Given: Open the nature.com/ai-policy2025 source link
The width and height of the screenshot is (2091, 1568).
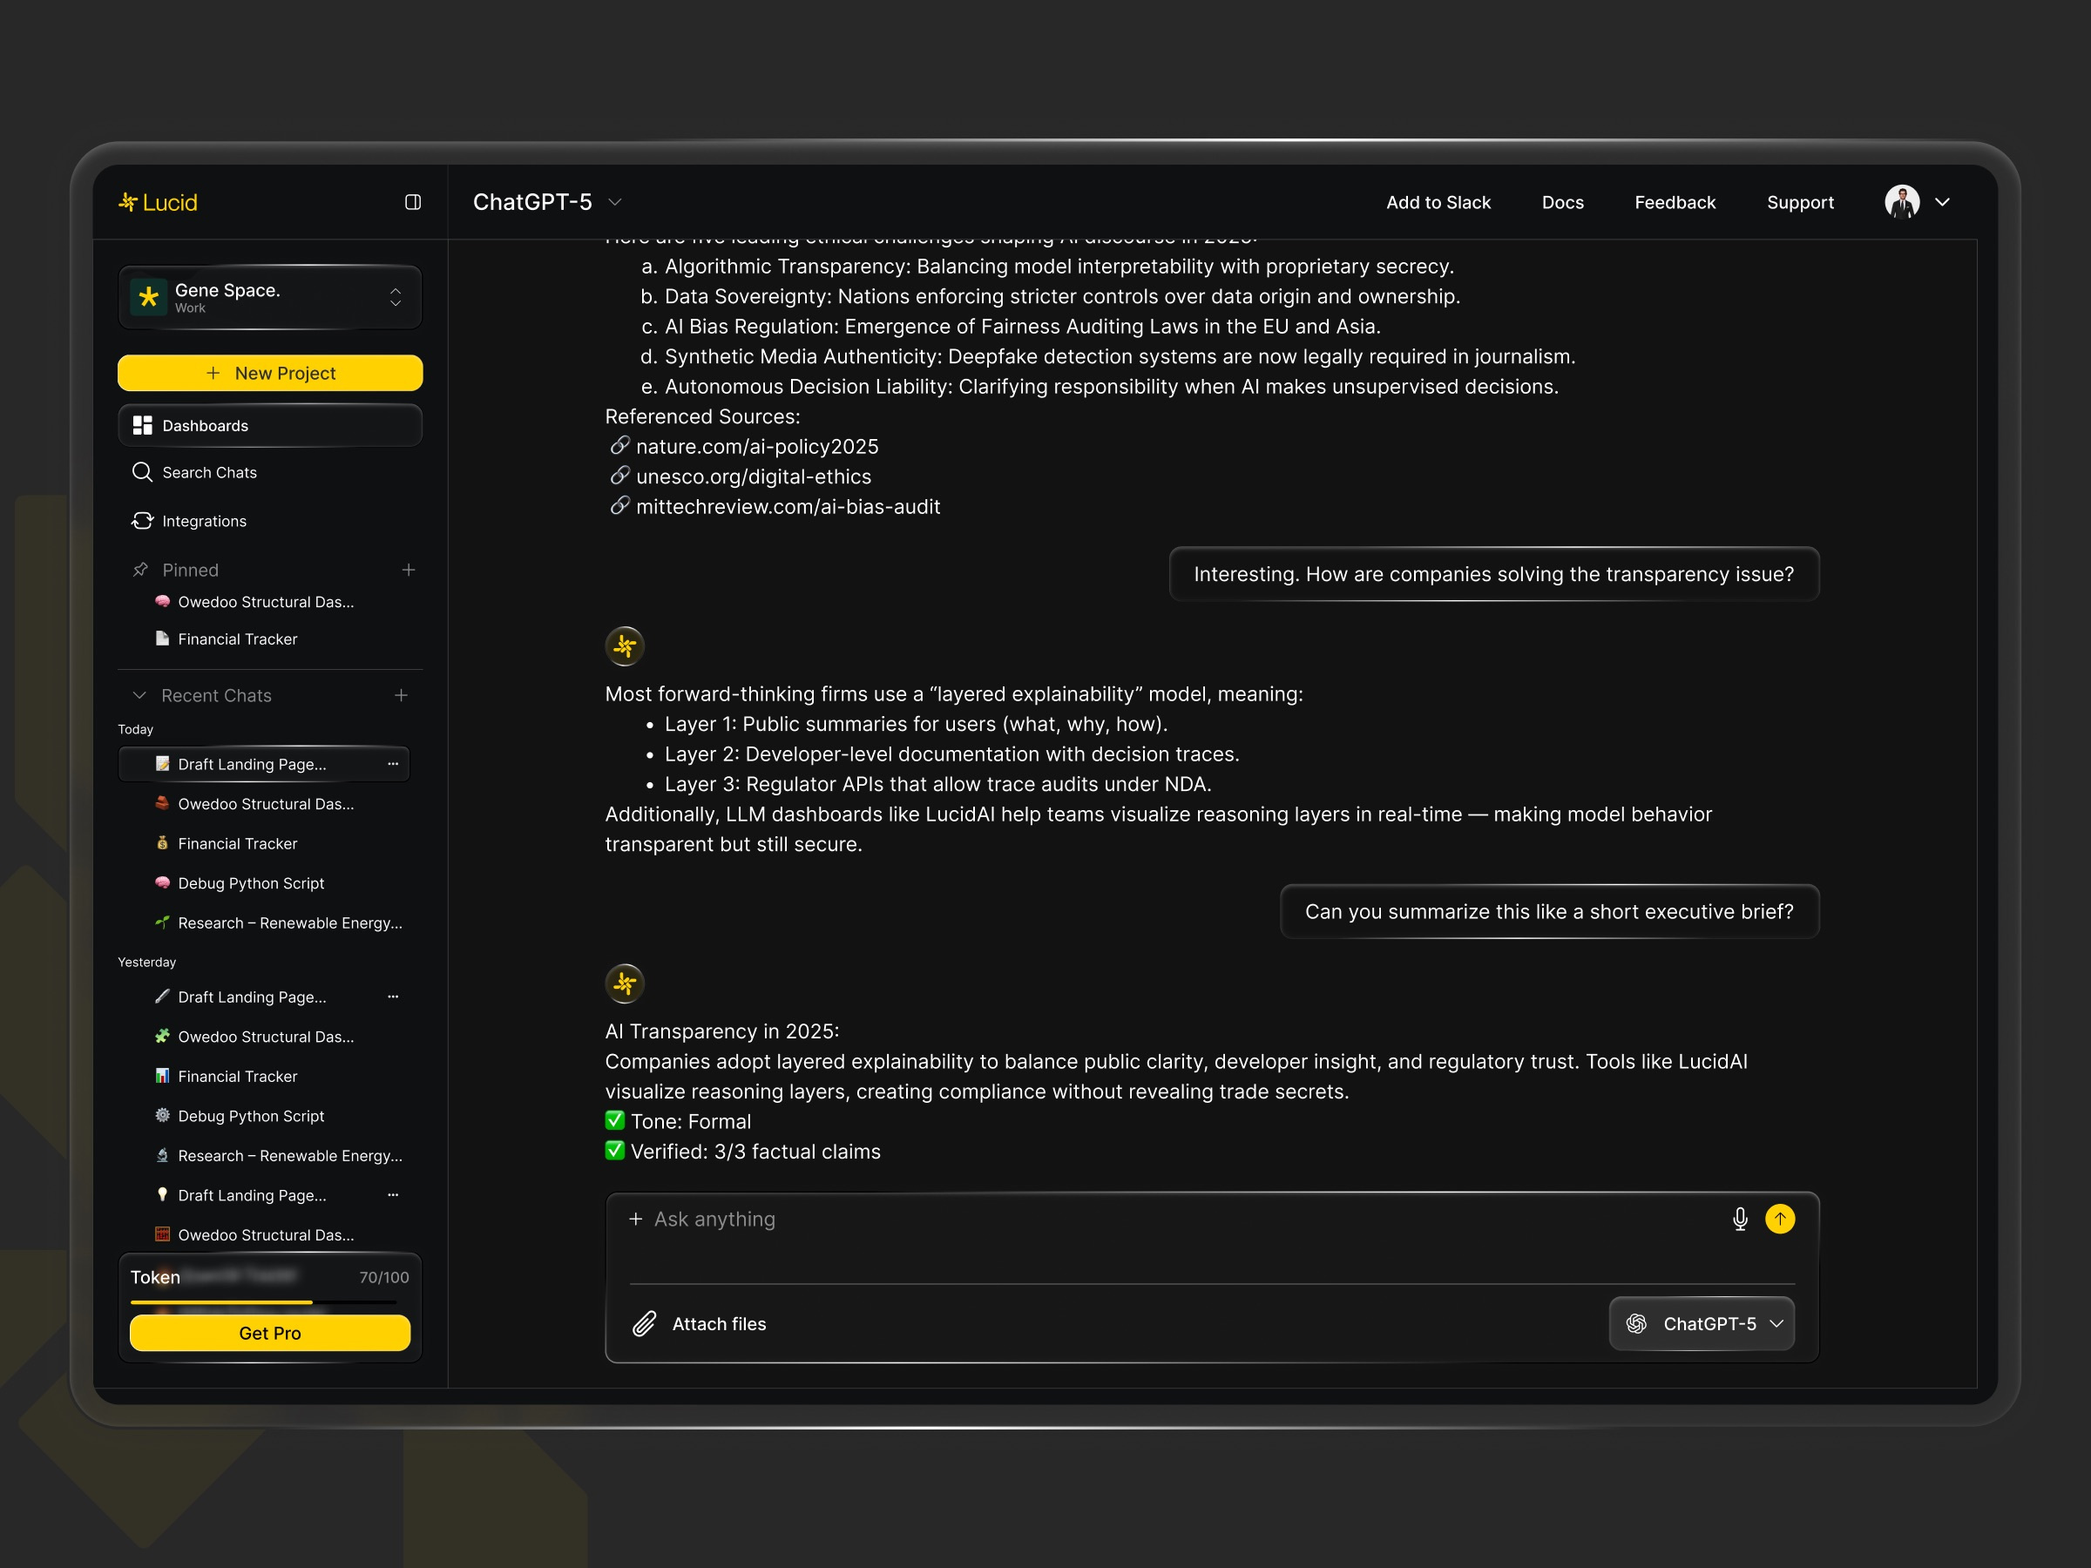Looking at the screenshot, I should (757, 446).
